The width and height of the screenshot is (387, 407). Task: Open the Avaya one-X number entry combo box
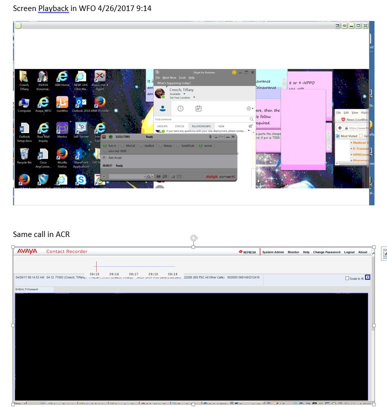[x=127, y=176]
